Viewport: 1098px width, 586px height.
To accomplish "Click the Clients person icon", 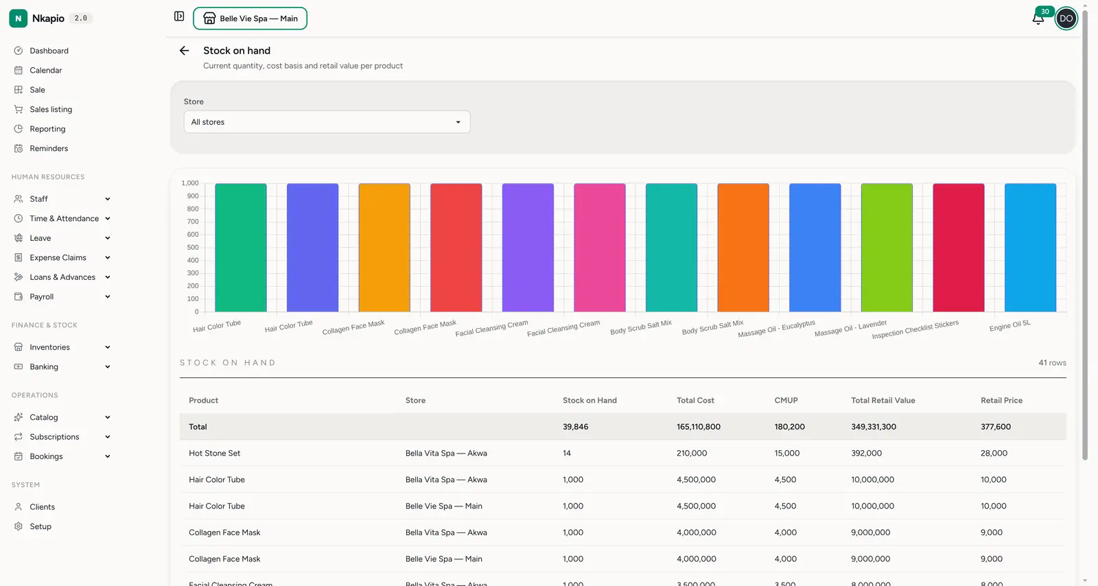I will [19, 507].
